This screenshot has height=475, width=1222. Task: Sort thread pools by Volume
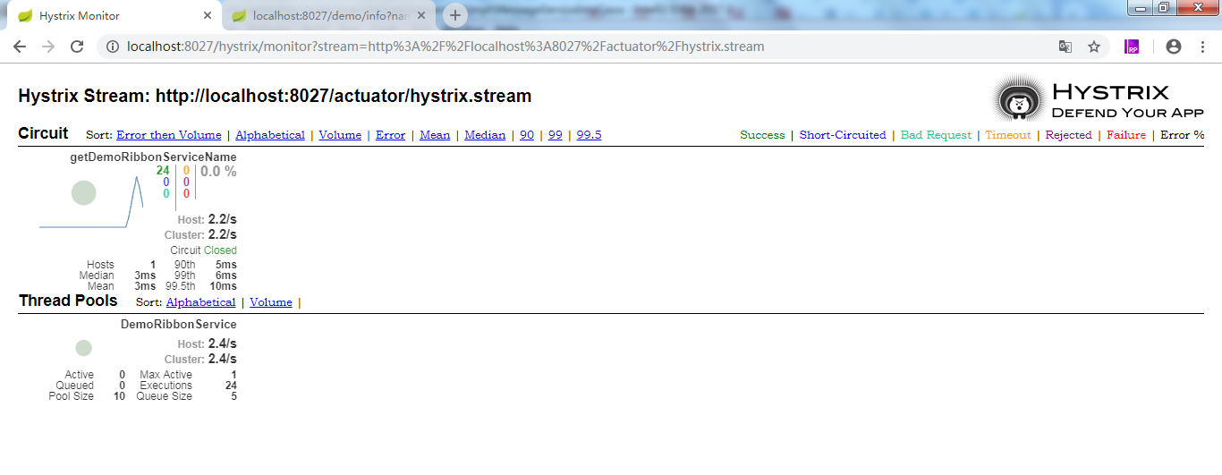coord(271,302)
